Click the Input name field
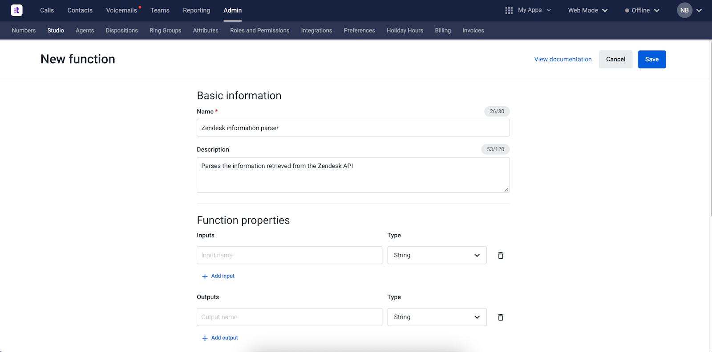The image size is (712, 352). click(289, 255)
